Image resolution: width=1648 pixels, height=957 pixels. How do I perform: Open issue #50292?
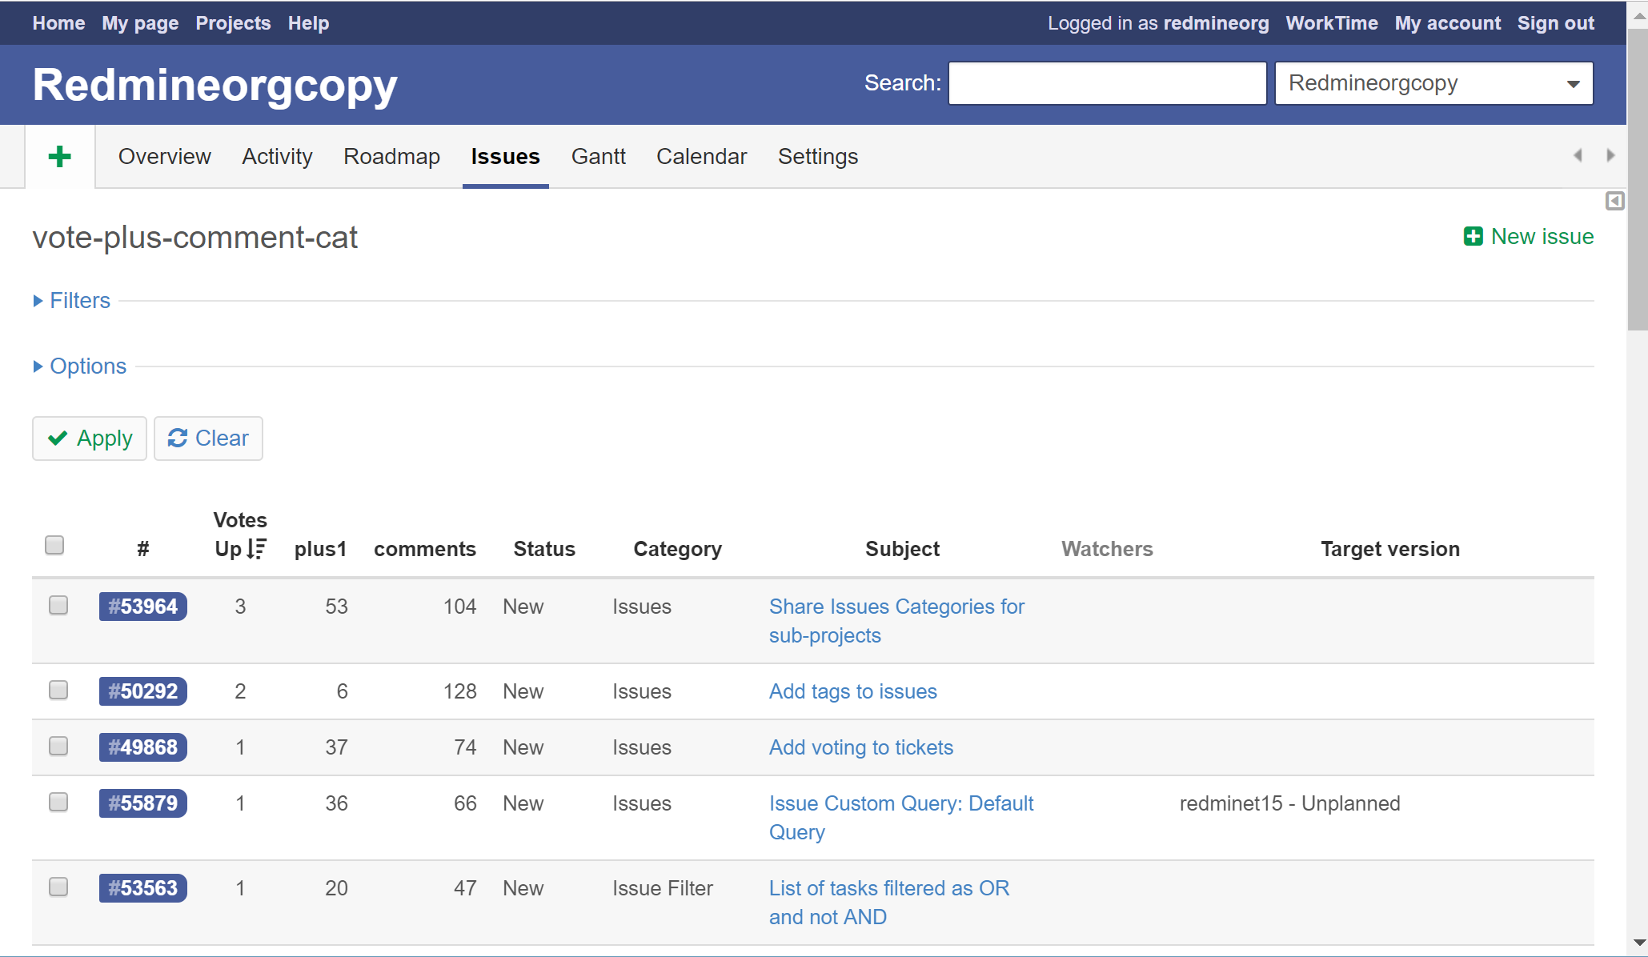(x=142, y=691)
